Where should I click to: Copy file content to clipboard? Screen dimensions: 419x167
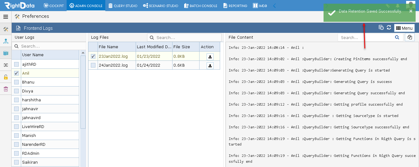(x=410, y=37)
